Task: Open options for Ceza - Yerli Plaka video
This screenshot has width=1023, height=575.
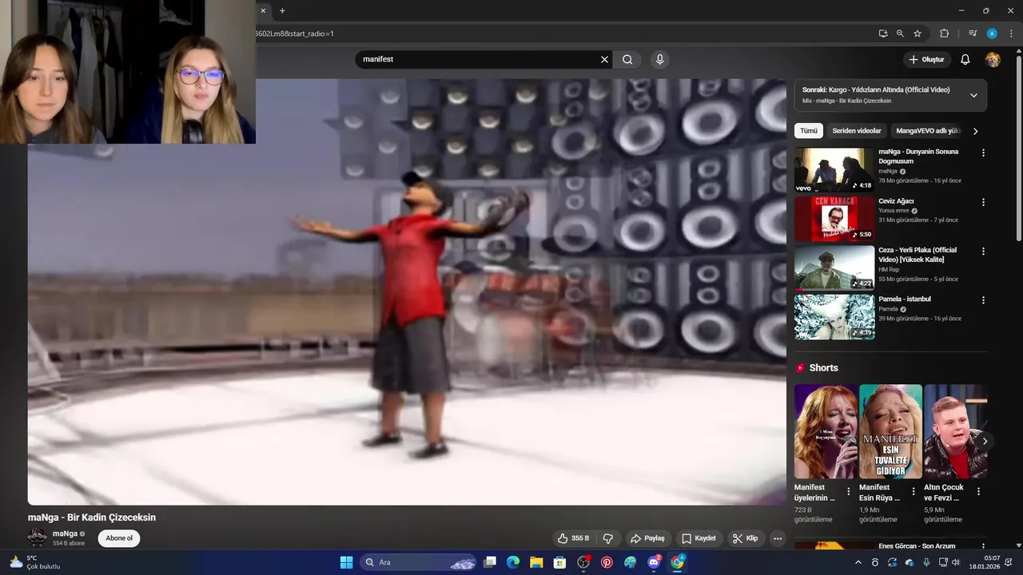Action: [x=983, y=251]
